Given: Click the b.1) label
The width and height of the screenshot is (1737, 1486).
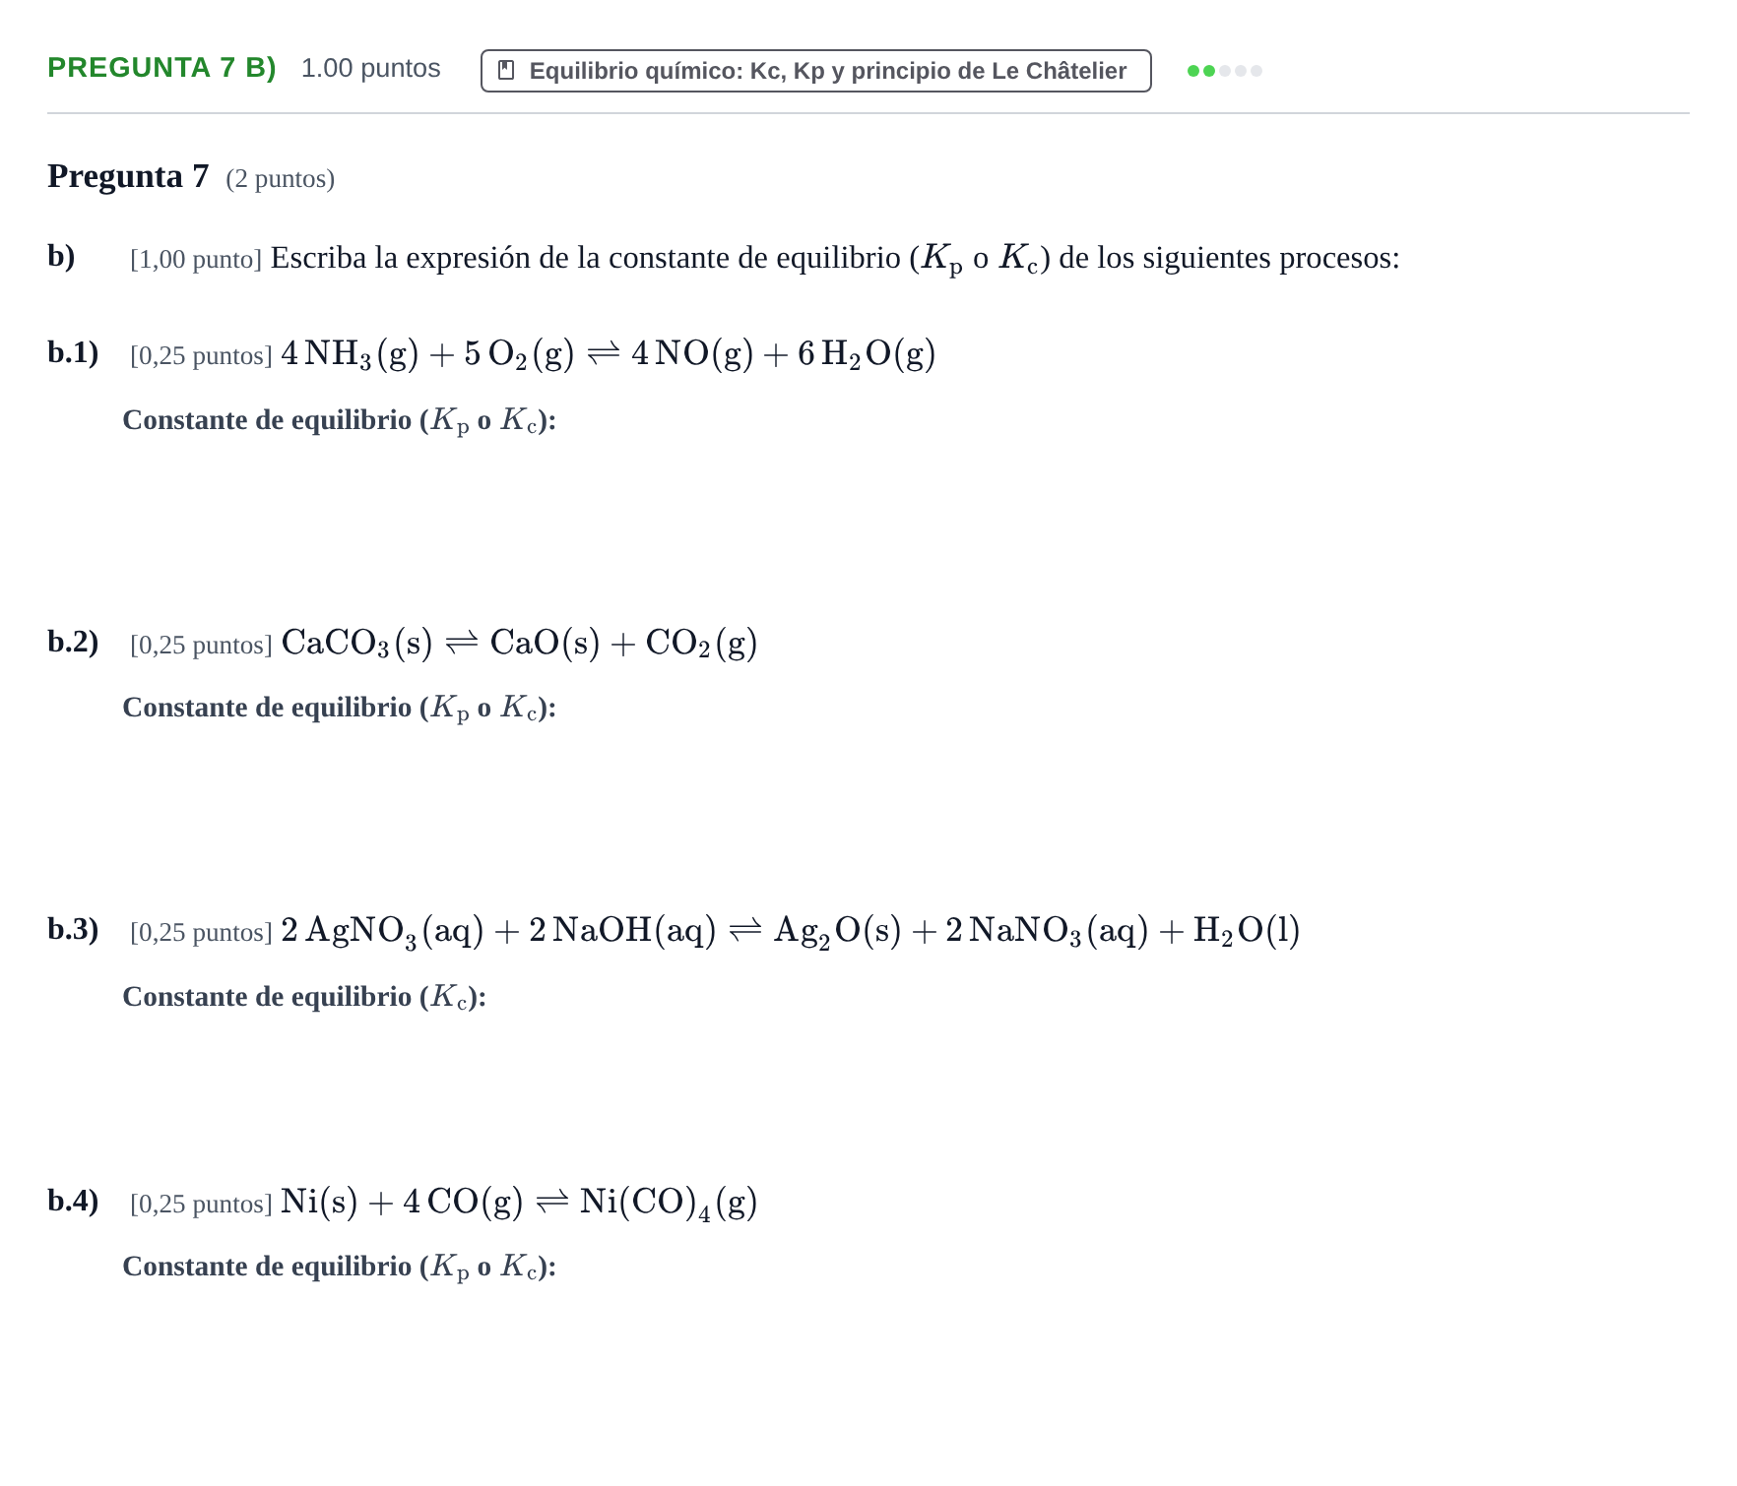Looking at the screenshot, I should tap(73, 352).
